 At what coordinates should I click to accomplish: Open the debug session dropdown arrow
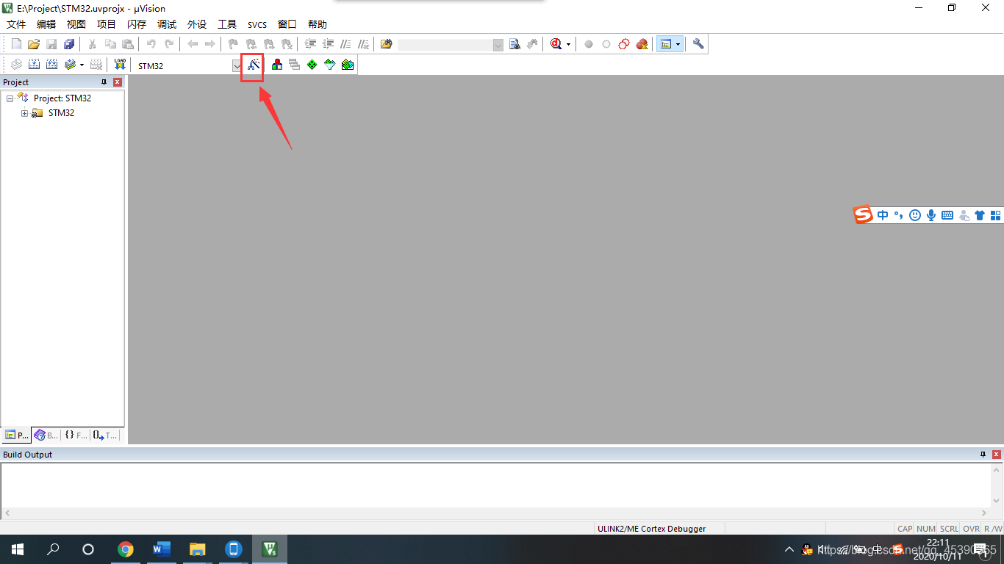(x=568, y=44)
